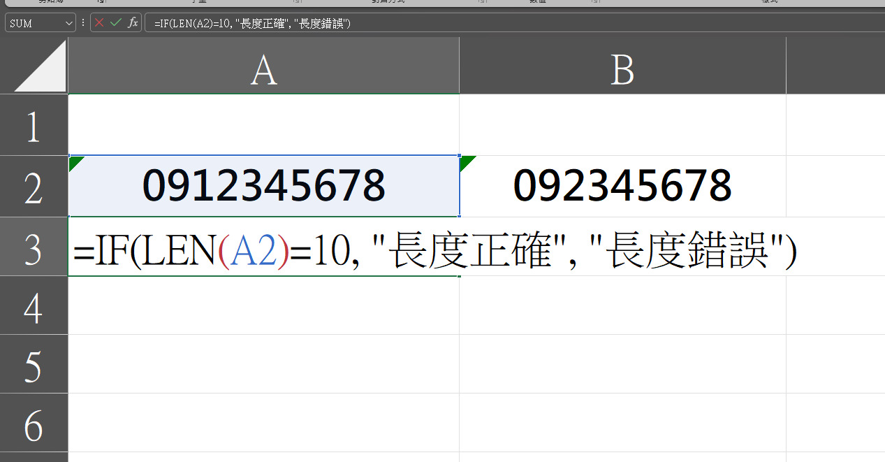Click empty cell A5
Screen dimensions: 885x462
[x=264, y=364]
